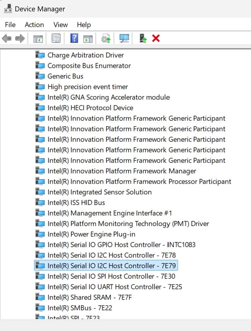This screenshot has height=331, width=251.
Task: Toggle the Show/Hide Console Tree icon
Action: pyautogui.click(x=38, y=38)
